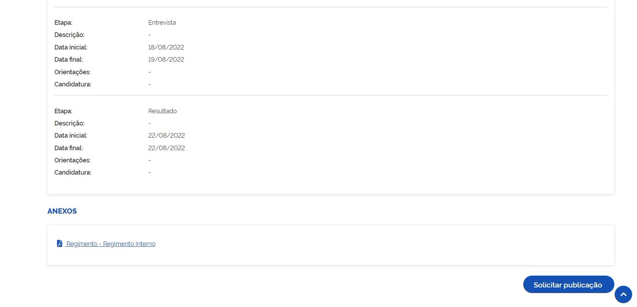637x307 pixels.
Task: Click the ANEXOS section heading
Action: coord(62,211)
